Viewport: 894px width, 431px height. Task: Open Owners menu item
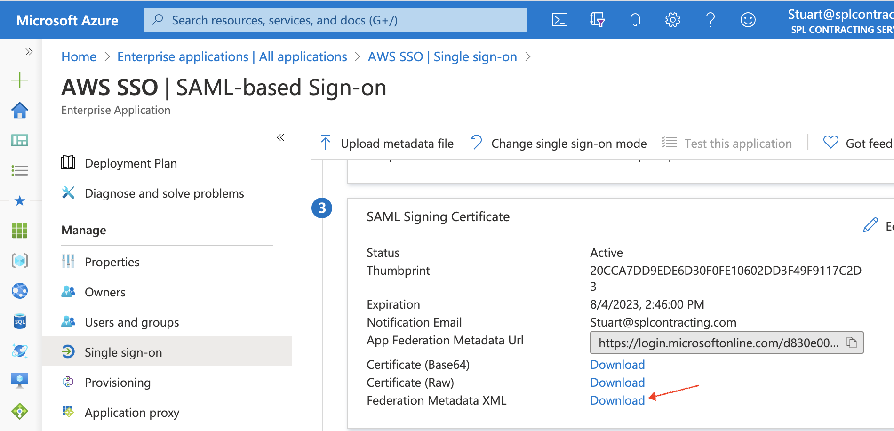tap(167, 292)
